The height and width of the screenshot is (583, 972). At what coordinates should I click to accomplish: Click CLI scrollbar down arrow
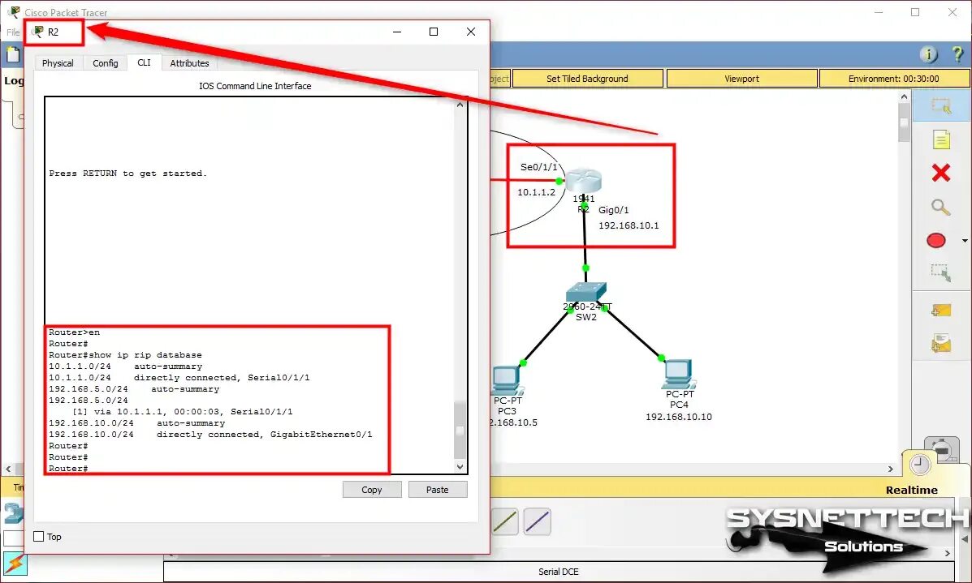pyautogui.click(x=460, y=467)
